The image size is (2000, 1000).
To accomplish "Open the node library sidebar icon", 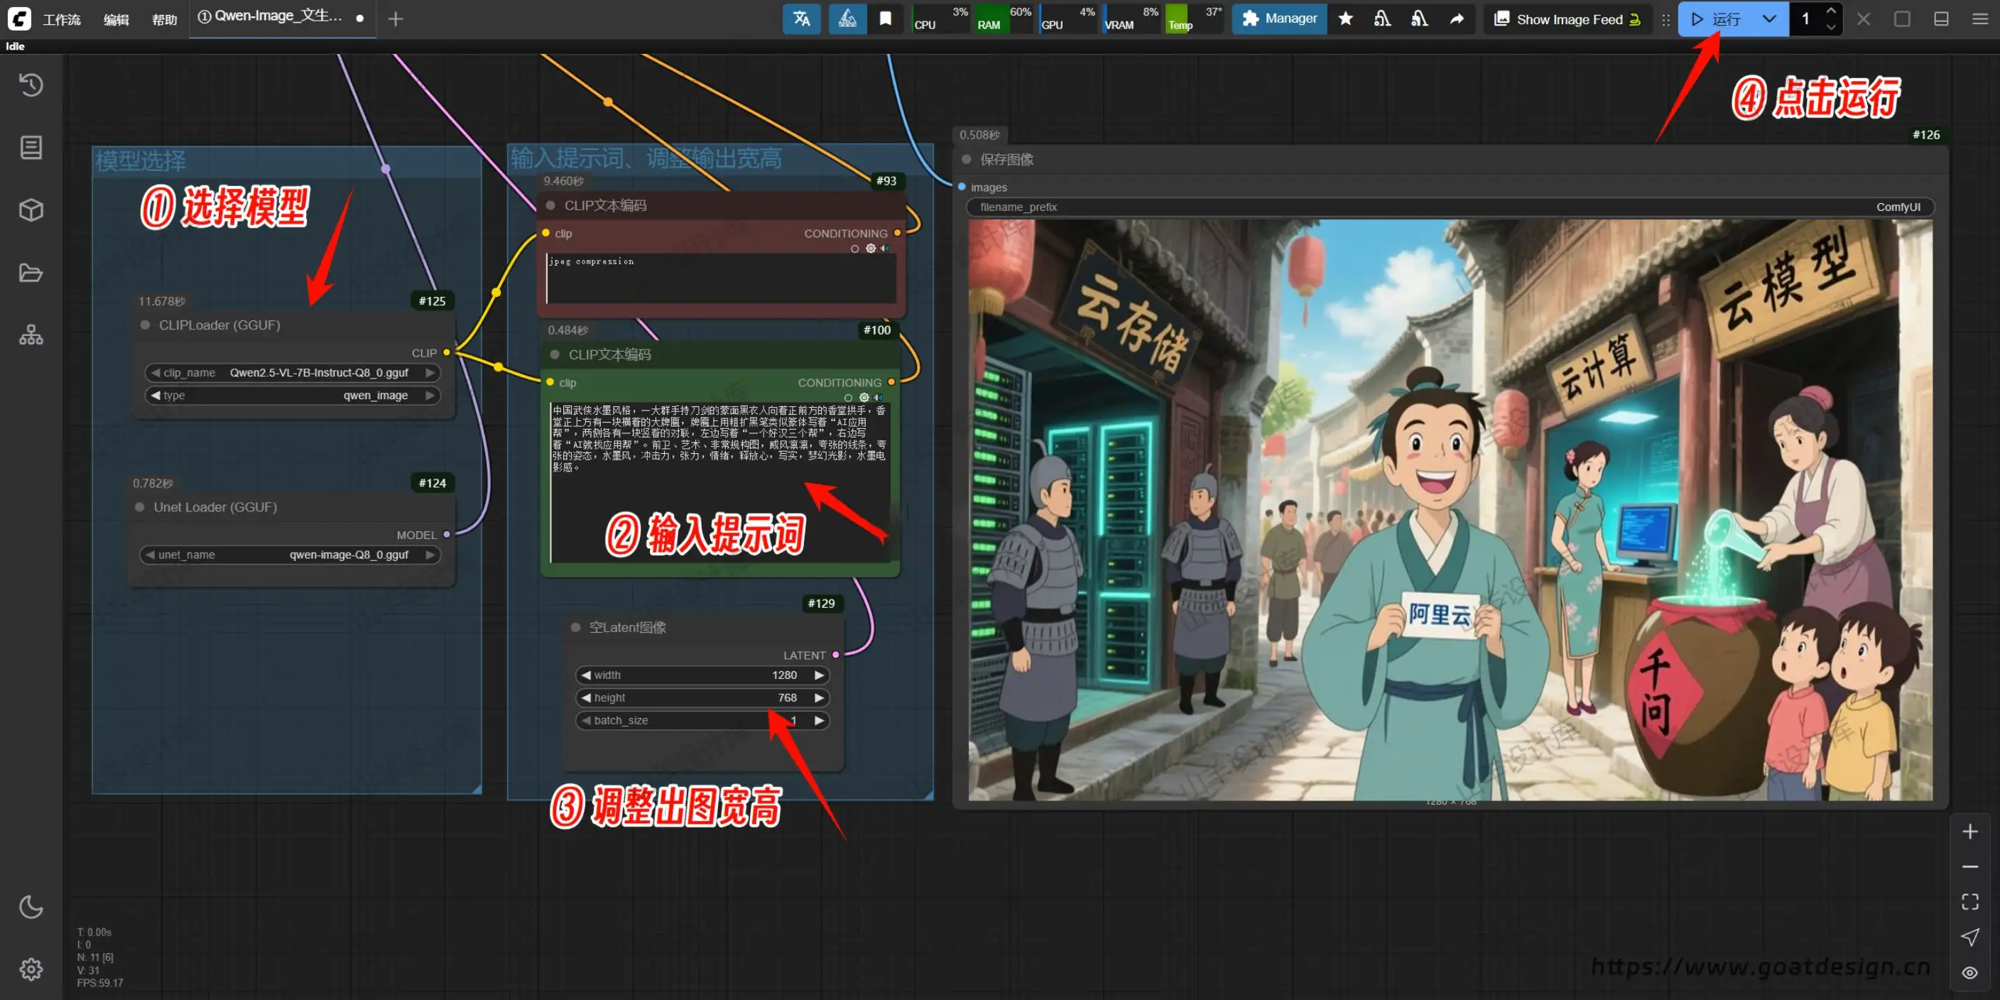I will point(31,148).
